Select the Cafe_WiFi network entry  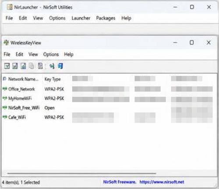(17, 117)
